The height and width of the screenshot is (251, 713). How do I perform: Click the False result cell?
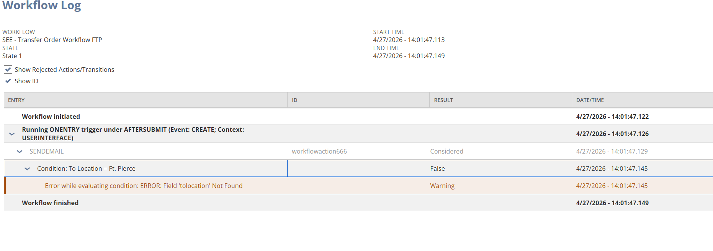[x=437, y=168]
